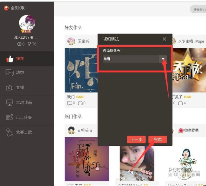
Task: Open 本地作品 local works
Action: pos(27,102)
